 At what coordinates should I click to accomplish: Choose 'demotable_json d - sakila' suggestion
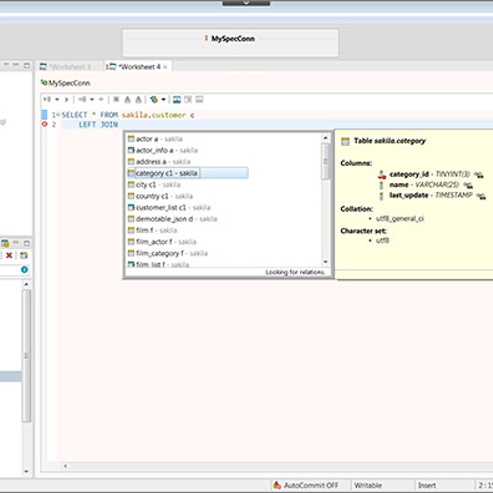(173, 219)
